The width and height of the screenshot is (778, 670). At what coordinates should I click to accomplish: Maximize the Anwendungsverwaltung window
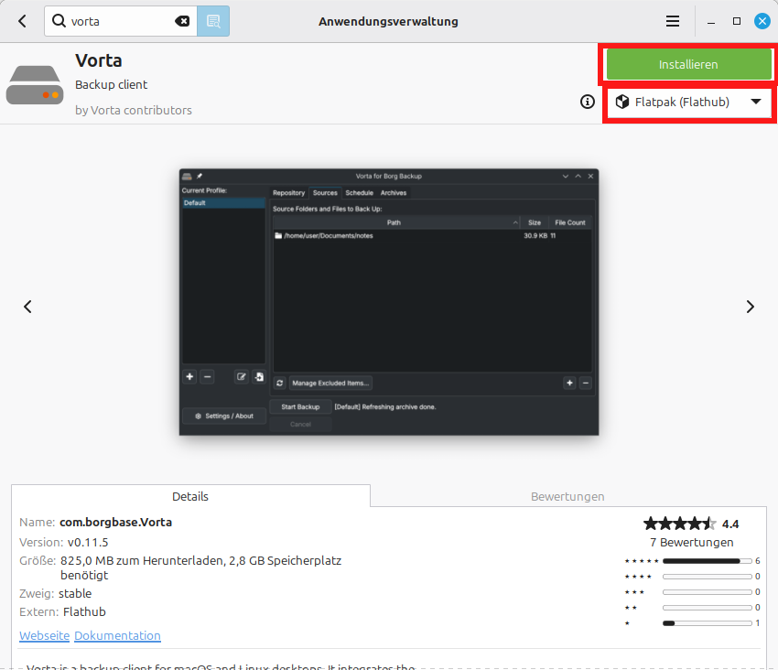(x=737, y=21)
